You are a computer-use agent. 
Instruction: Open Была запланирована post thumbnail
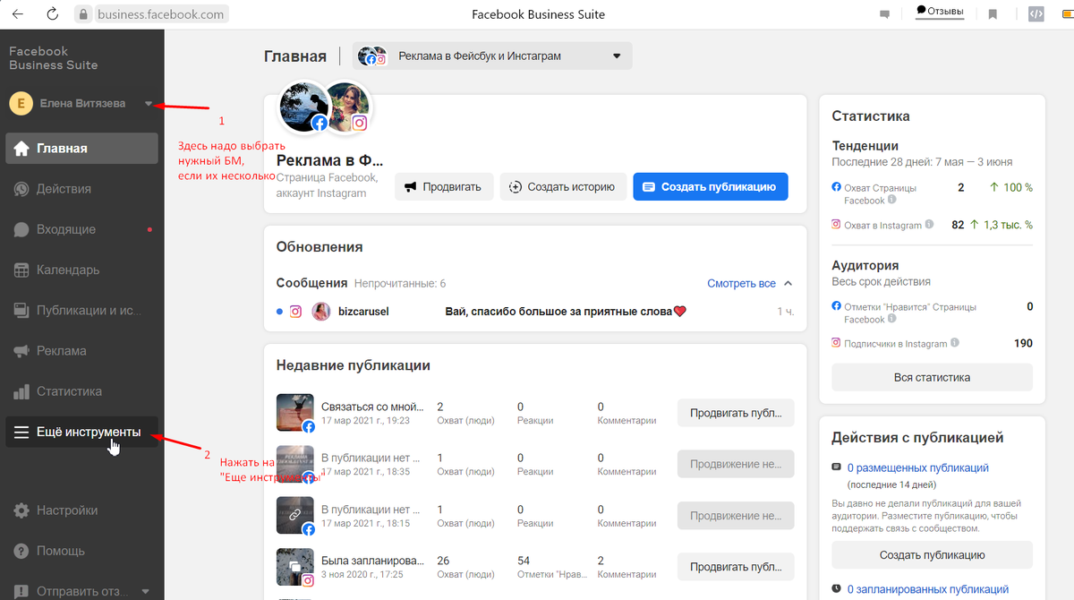[294, 566]
